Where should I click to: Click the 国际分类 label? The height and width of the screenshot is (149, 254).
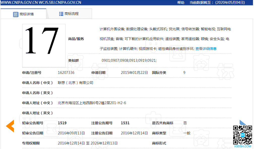coord(159,73)
